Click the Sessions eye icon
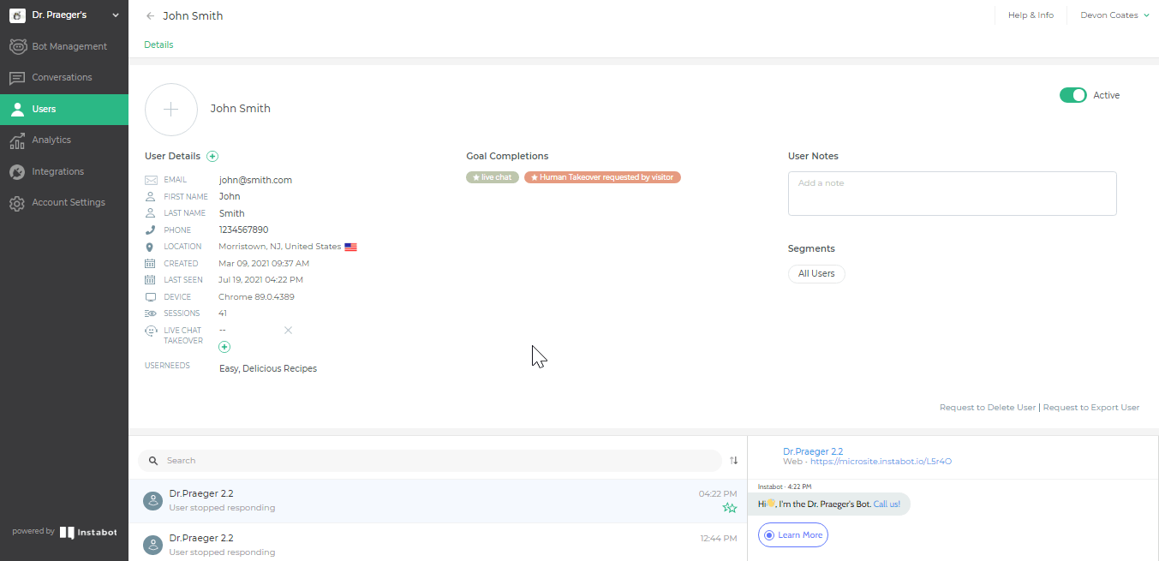1159x561 pixels. coord(151,313)
